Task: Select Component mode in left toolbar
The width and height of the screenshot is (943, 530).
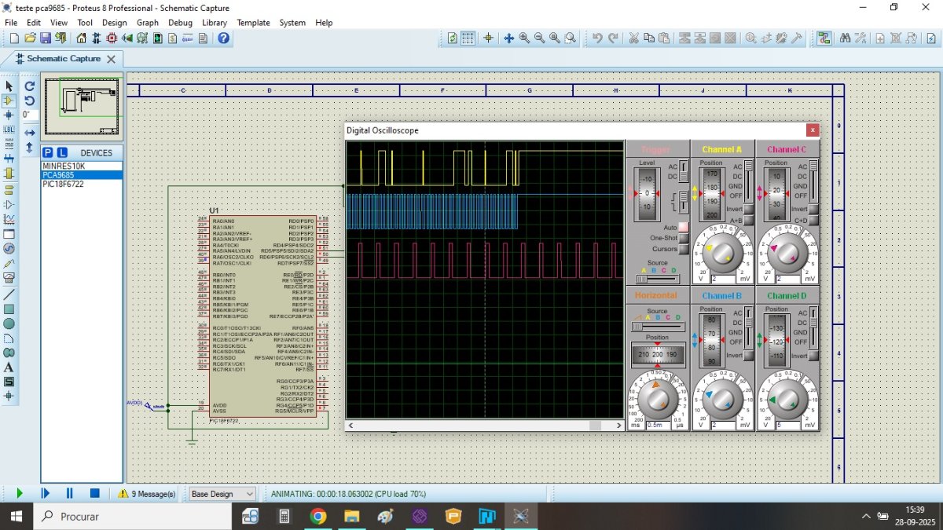Action: (x=9, y=101)
